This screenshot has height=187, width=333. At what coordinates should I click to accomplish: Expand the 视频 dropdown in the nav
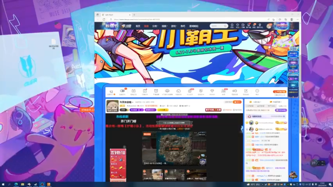(x=164, y=26)
